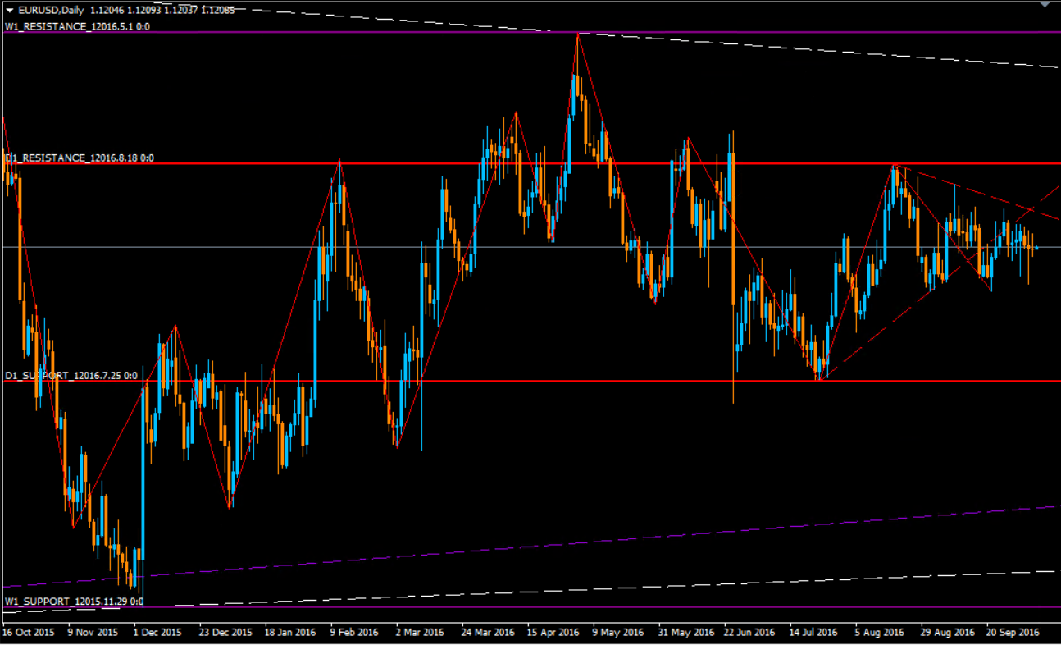Click the close price value 1.12085
This screenshot has height=645, width=1061.
[218, 11]
